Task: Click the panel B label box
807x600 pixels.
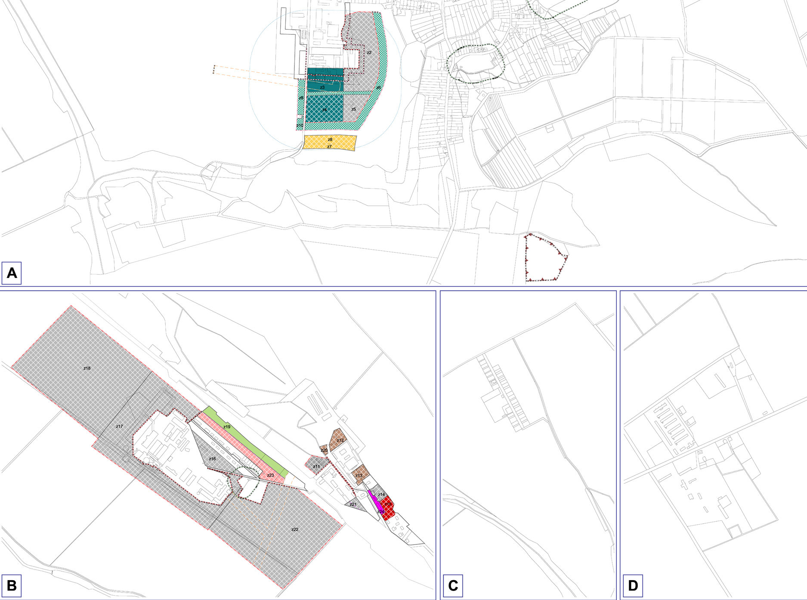Action: [x=12, y=585]
